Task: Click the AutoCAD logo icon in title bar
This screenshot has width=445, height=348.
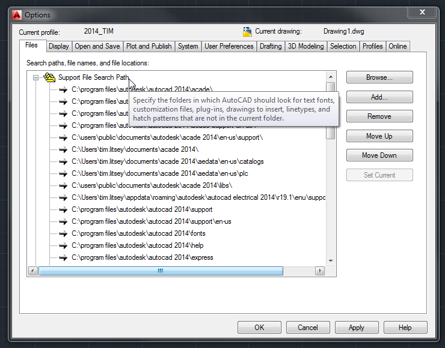Action: [x=17, y=15]
